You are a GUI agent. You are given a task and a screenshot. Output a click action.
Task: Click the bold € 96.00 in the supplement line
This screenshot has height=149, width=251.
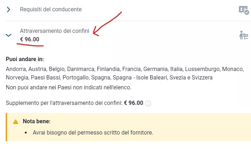tap(134, 103)
